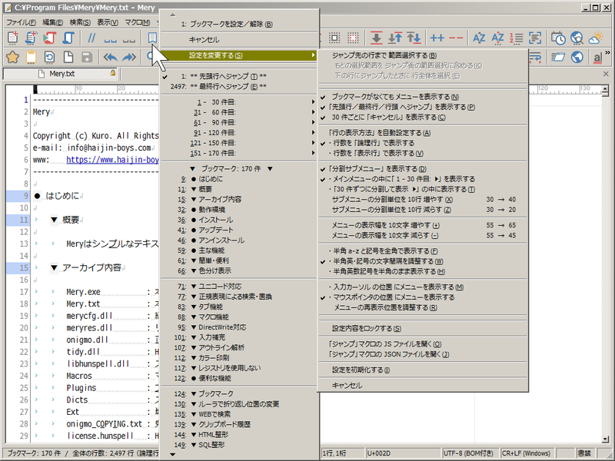The width and height of the screenshot is (615, 461).
Task: Click the AZ sort icon with red arrows
Action: (497, 38)
